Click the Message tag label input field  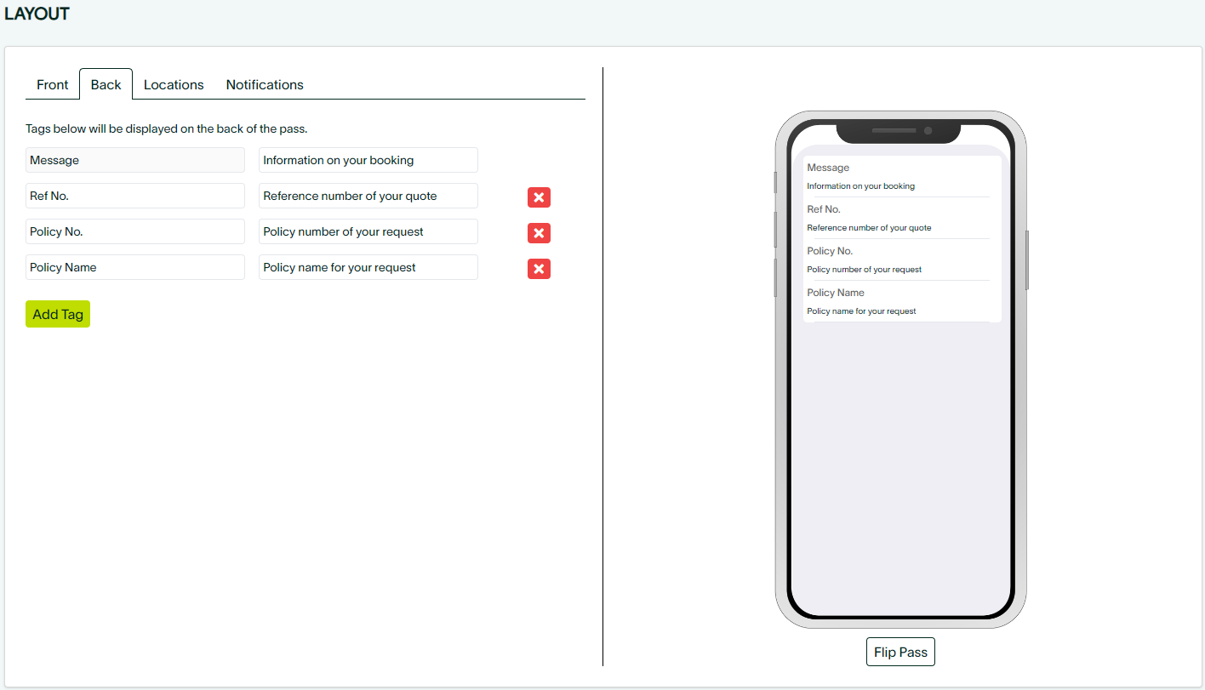coord(135,160)
